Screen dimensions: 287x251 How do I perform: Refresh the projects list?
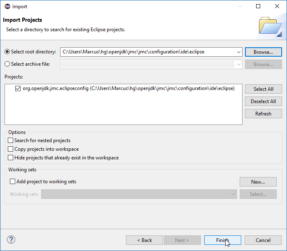click(264, 113)
